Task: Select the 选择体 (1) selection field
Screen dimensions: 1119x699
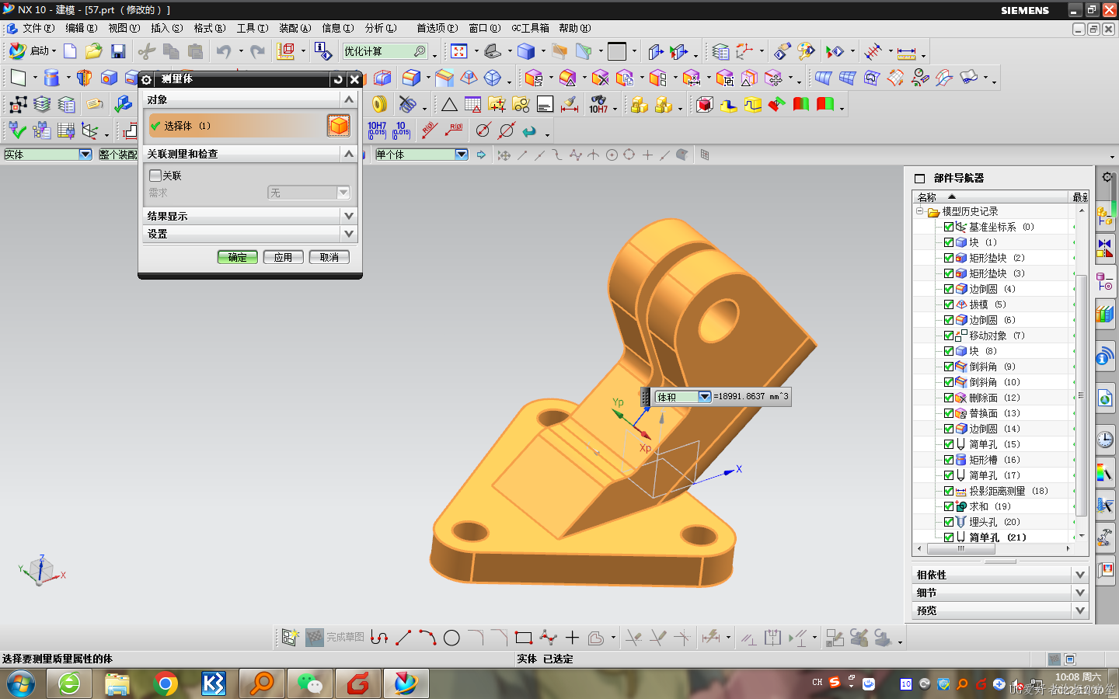Action: pos(236,126)
